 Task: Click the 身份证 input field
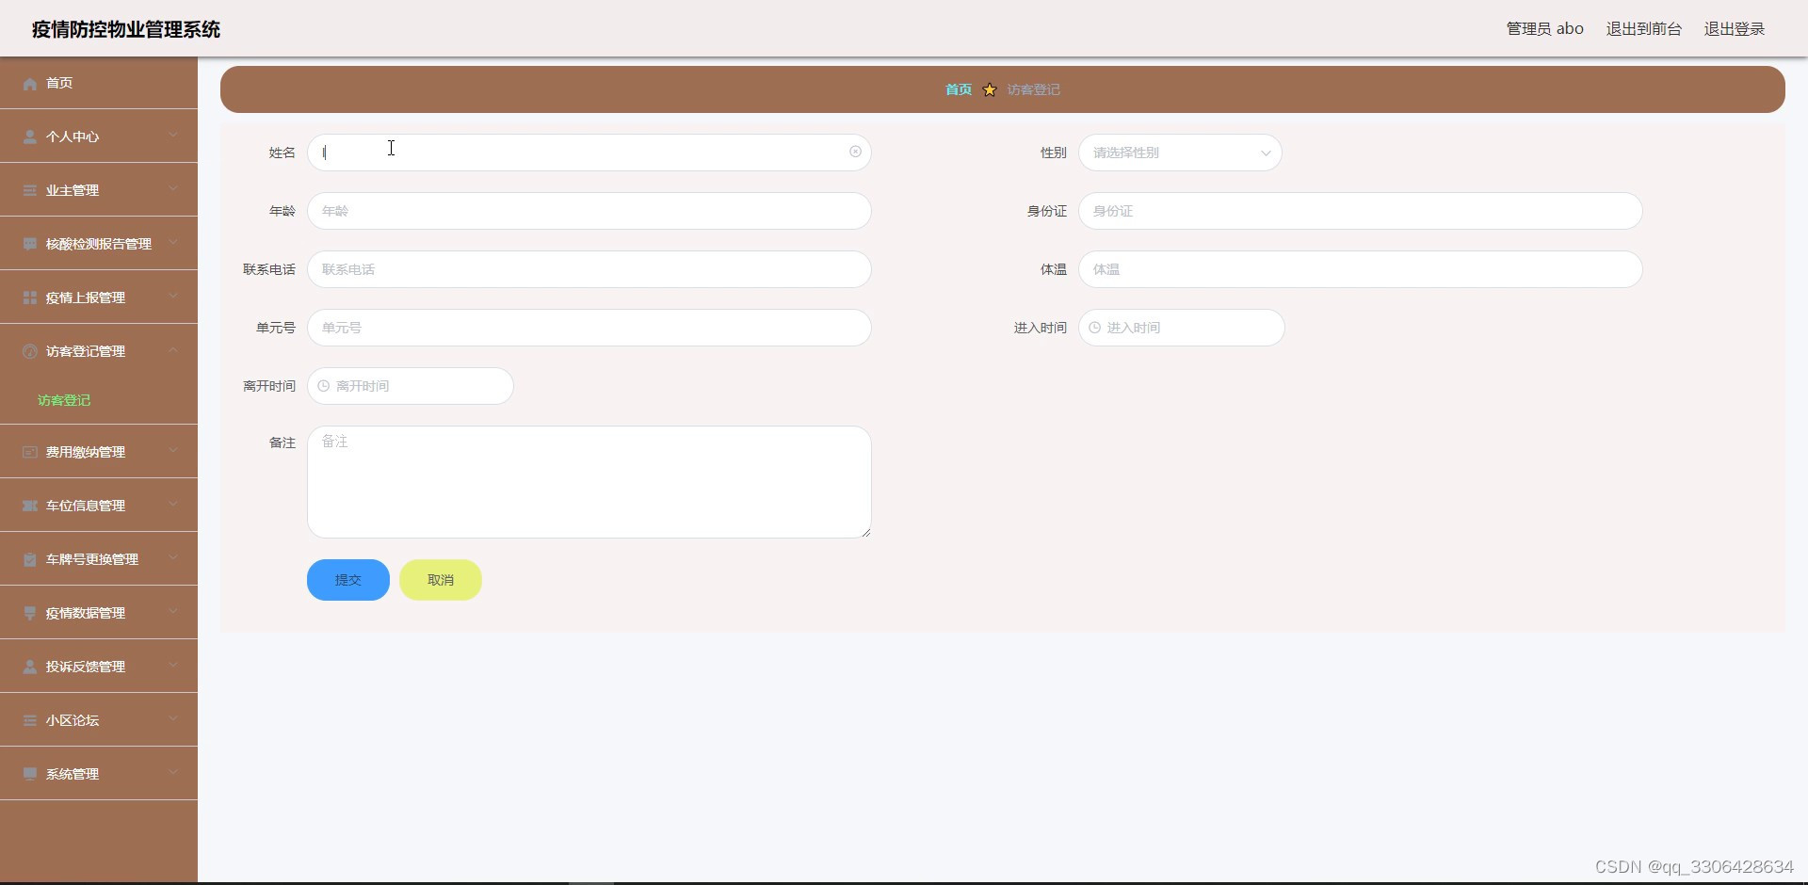[x=1361, y=211]
